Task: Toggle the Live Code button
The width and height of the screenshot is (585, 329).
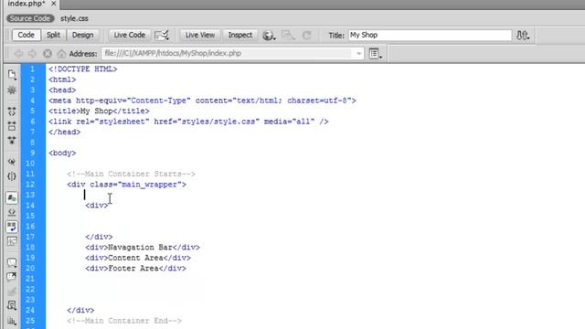Action: click(x=130, y=35)
